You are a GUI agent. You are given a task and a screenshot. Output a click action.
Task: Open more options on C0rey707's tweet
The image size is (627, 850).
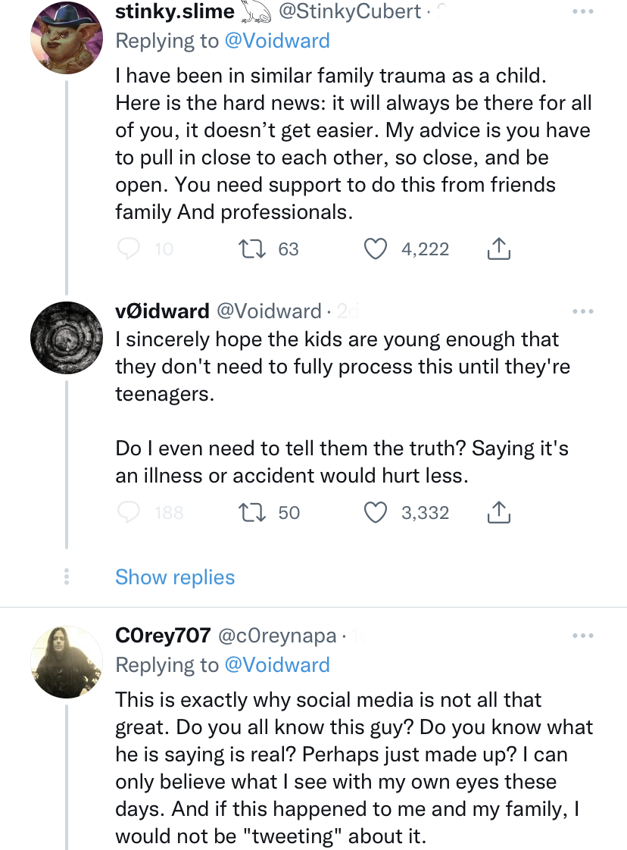583,636
